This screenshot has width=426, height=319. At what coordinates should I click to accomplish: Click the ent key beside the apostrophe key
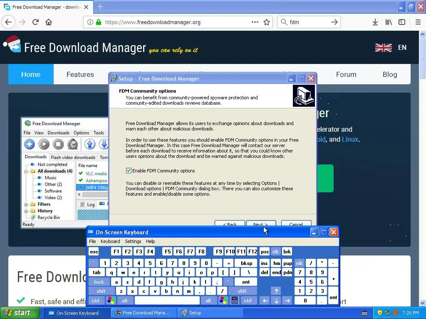[x=246, y=282]
